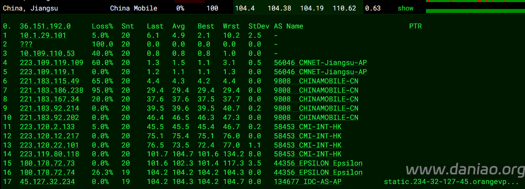
Task: Open IP link 223.109.119.1
Action: pos(47,72)
